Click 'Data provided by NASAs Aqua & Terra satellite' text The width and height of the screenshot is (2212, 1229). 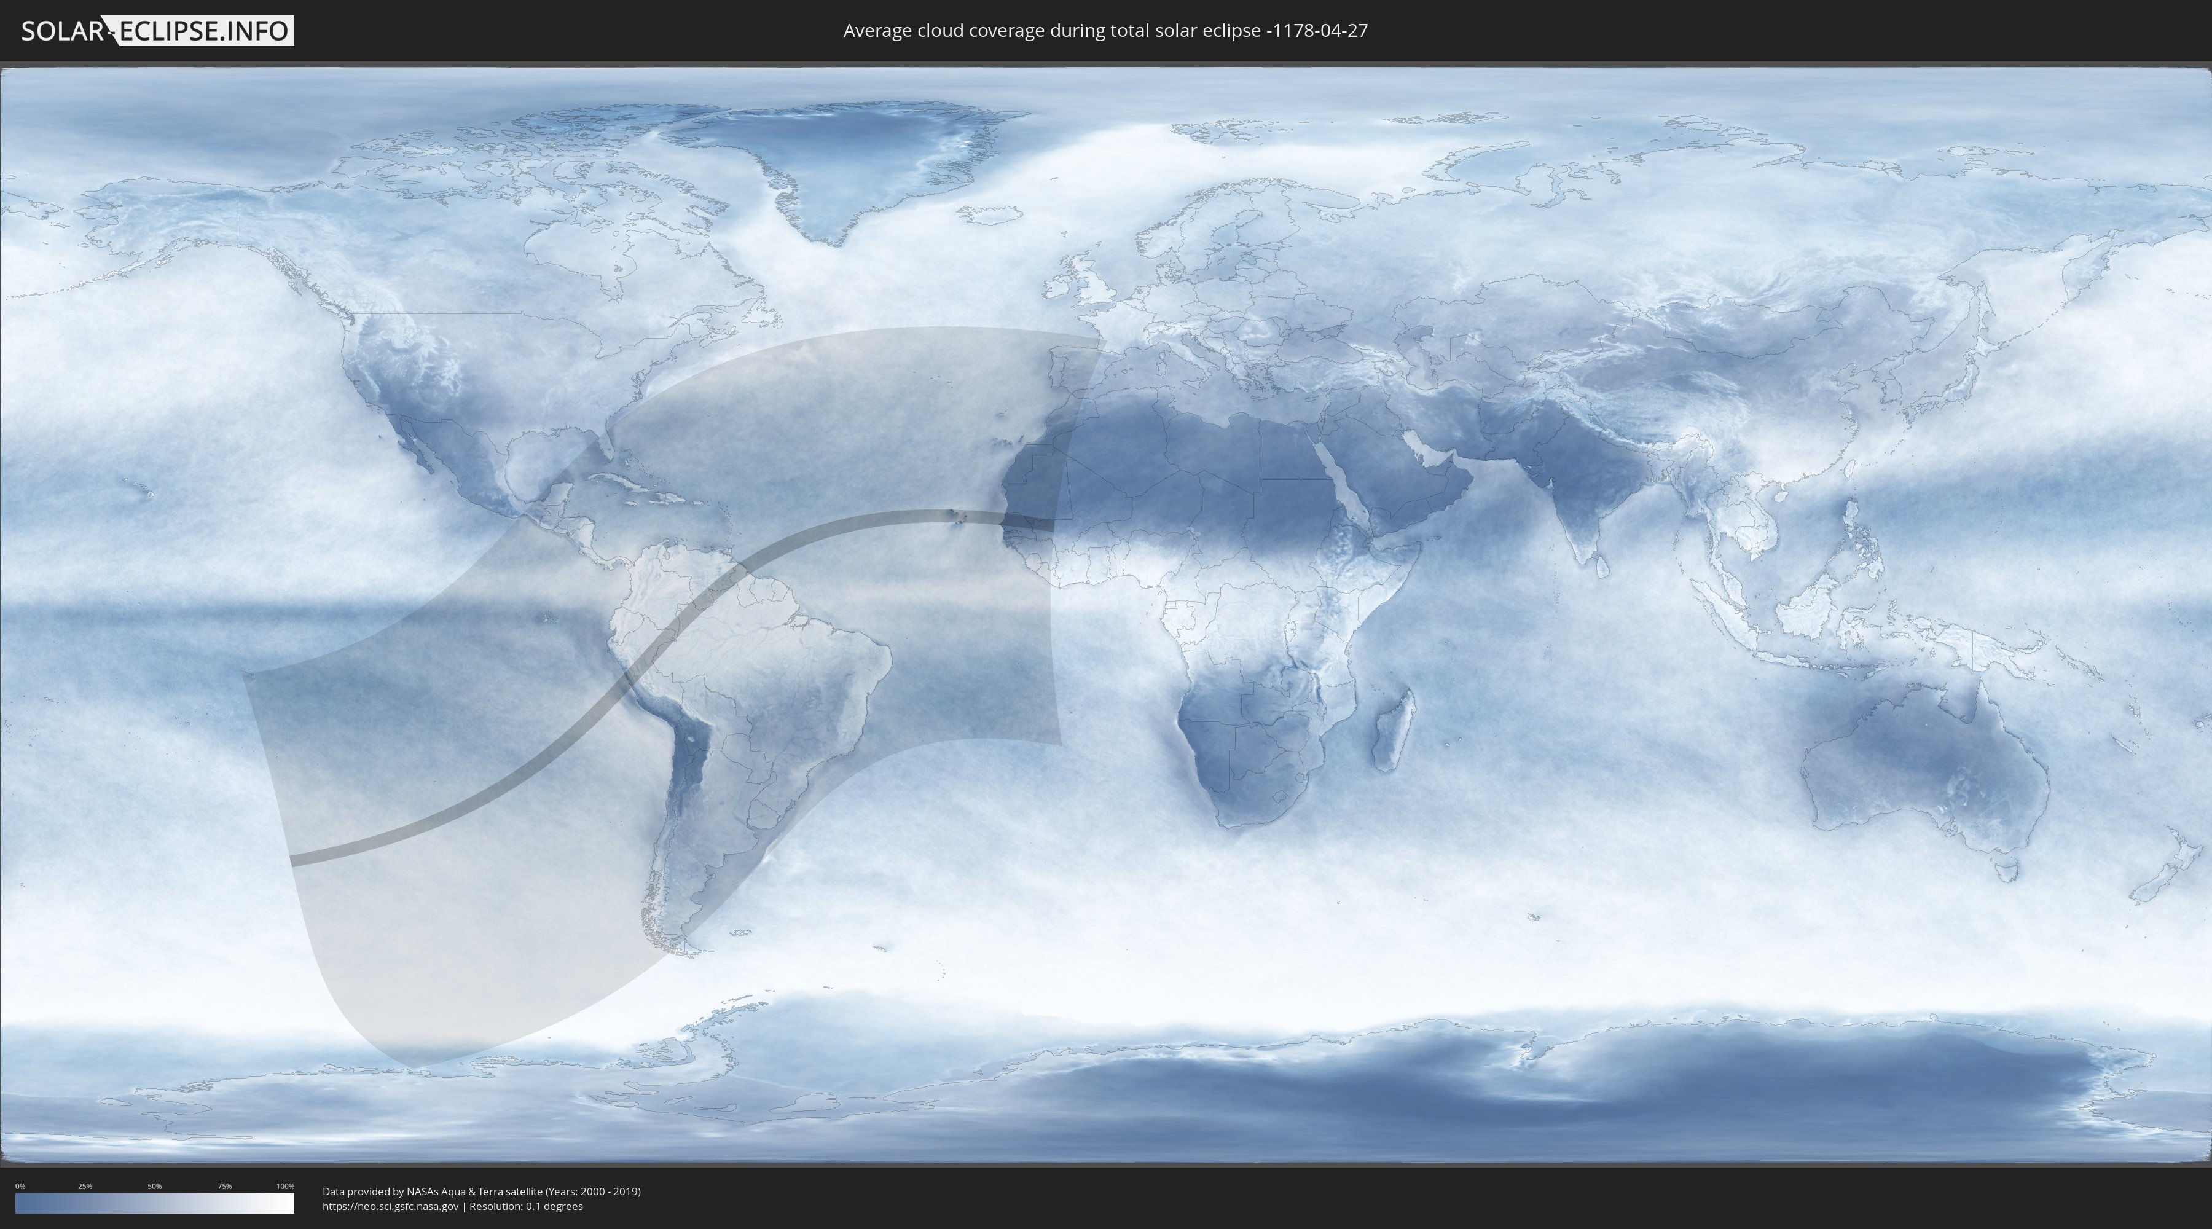click(x=433, y=1192)
